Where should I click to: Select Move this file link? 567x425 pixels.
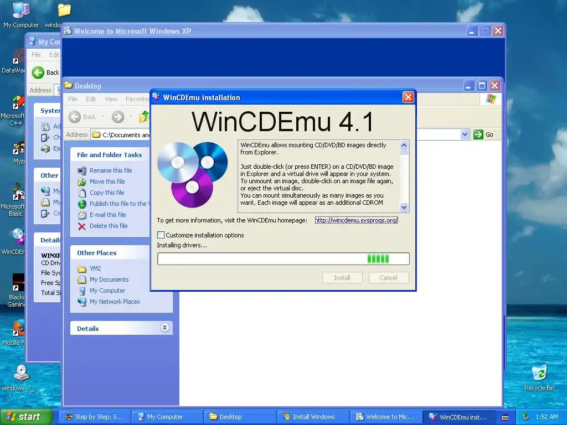coord(107,182)
